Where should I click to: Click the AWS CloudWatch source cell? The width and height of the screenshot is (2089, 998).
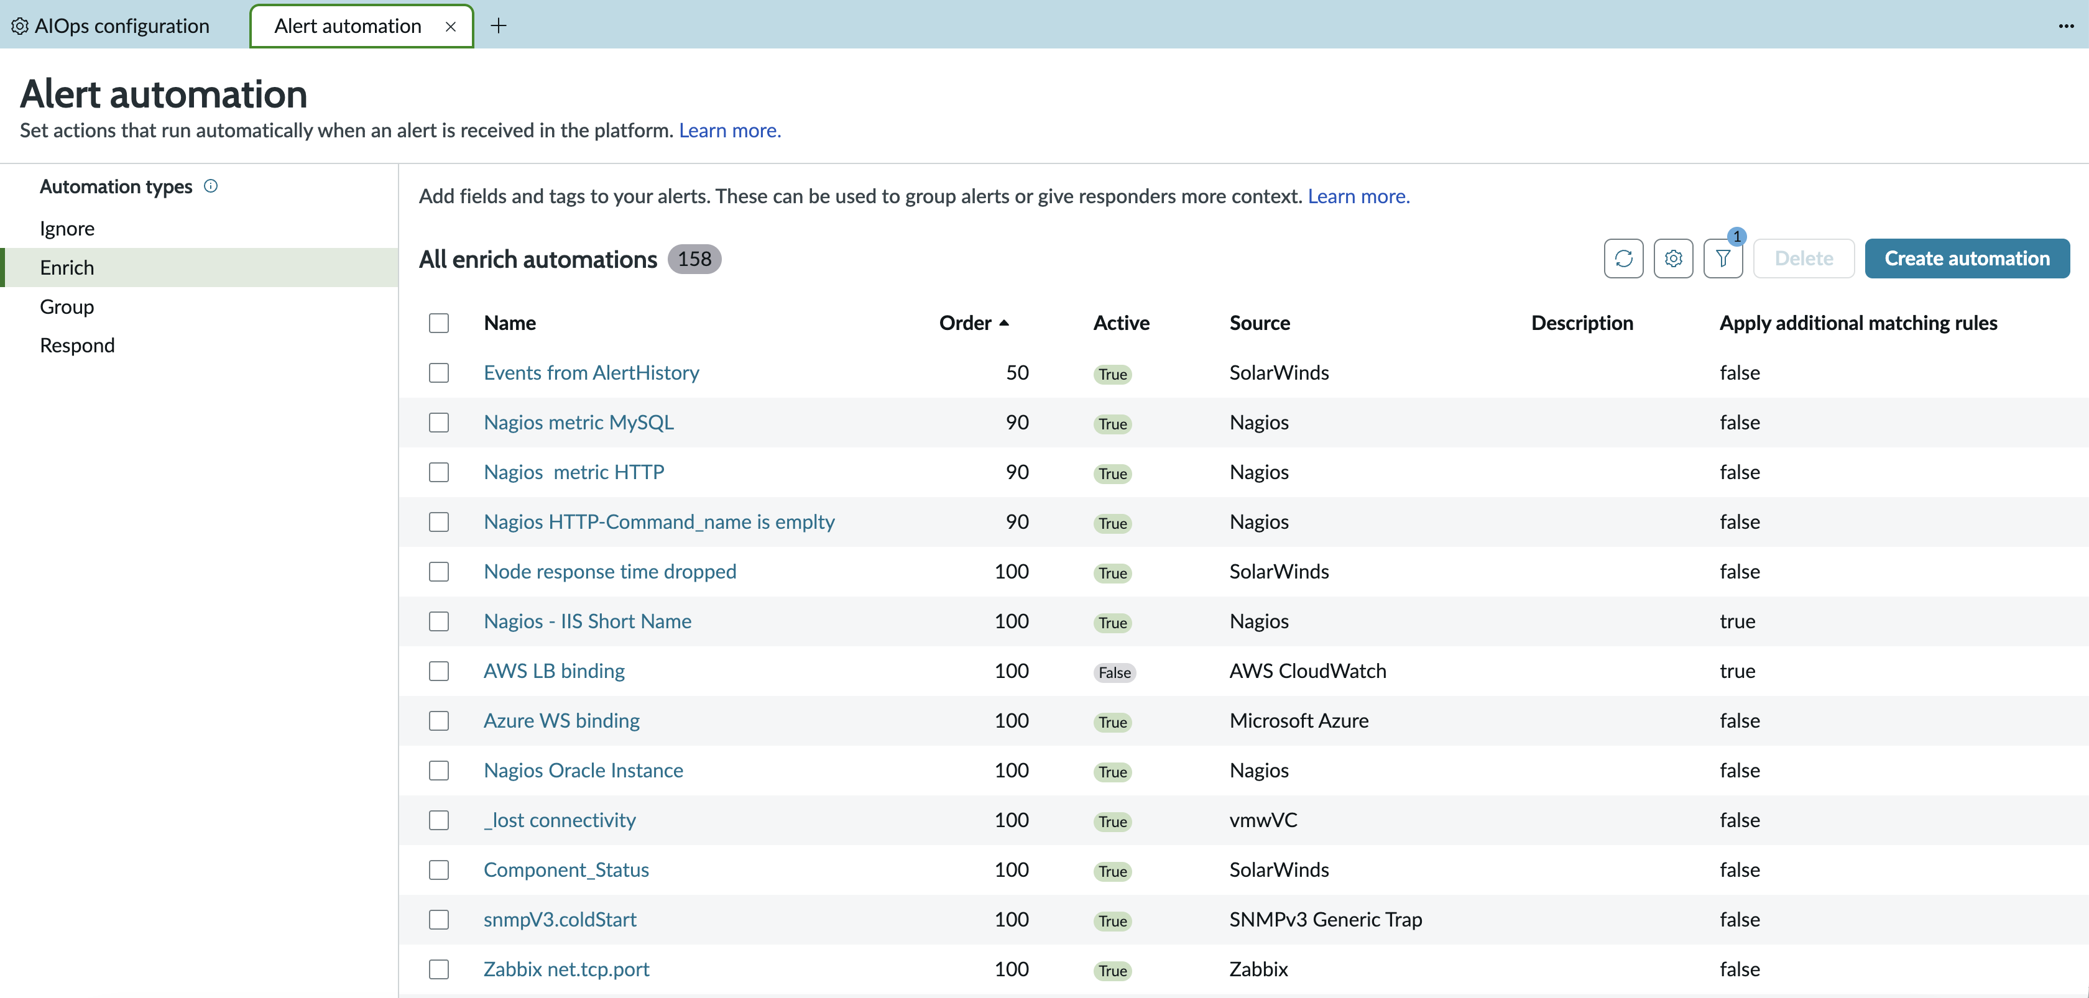coord(1307,671)
